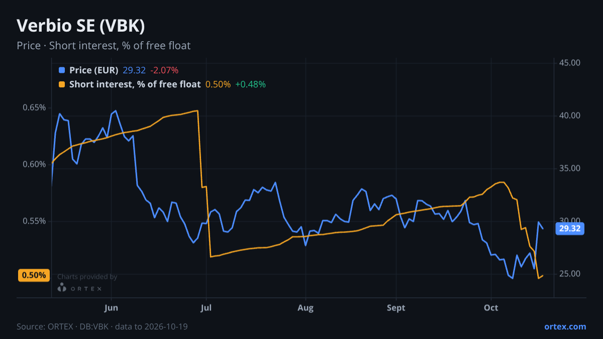This screenshot has width=603, height=339.
Task: Select the Short interest, % of free float legend label
Action: coord(135,84)
